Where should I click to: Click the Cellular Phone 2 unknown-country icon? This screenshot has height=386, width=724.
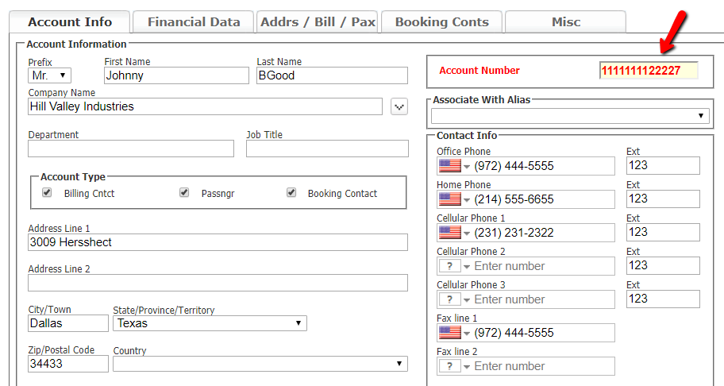coord(450,266)
